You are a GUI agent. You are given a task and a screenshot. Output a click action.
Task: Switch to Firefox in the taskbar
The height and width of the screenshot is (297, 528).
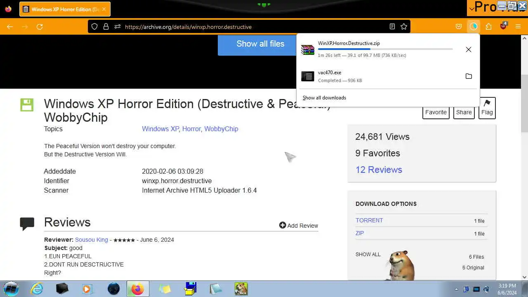coord(138,289)
